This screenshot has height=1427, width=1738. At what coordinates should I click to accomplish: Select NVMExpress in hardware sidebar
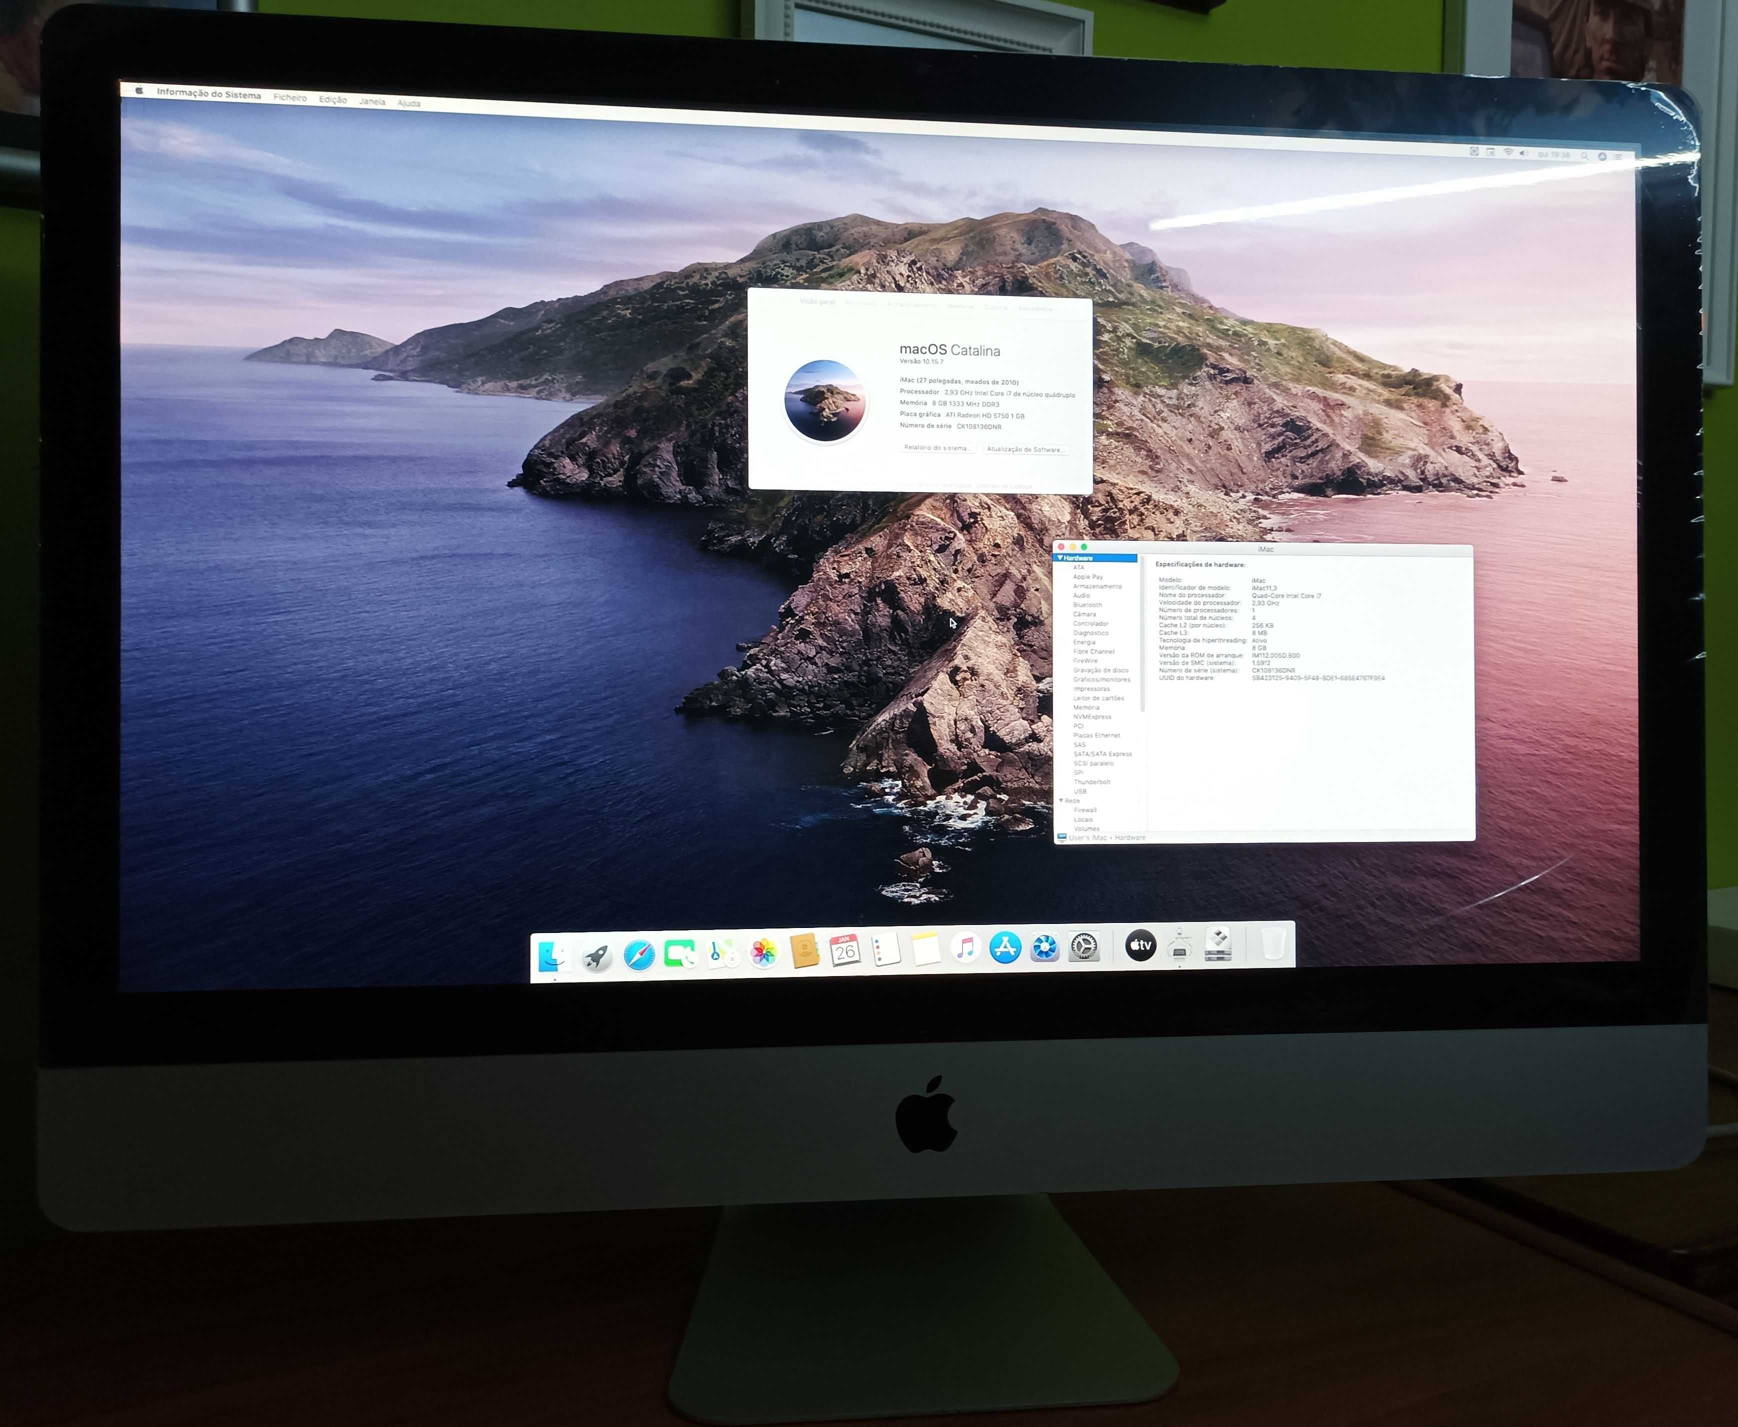pos(1092,717)
